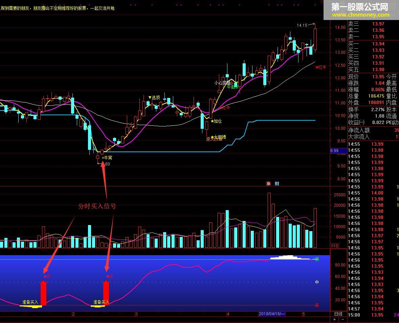
Task: Click the 涨幅 8.06% percentage value
Action: [x=378, y=89]
